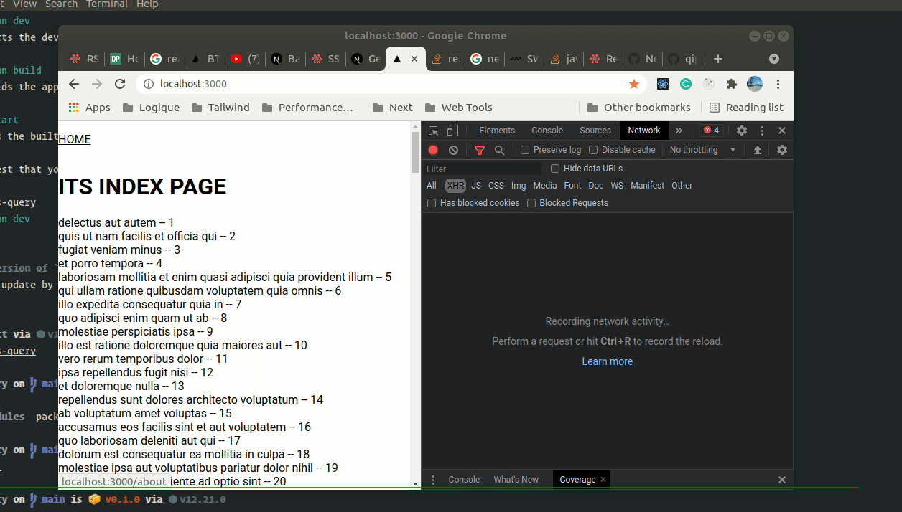The height and width of the screenshot is (512, 902).
Task: Open the drawer three-dot menu beside Console
Action: 433,480
